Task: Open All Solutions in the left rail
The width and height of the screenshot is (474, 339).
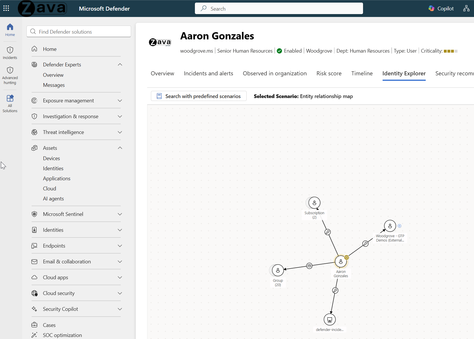Action: [10, 104]
